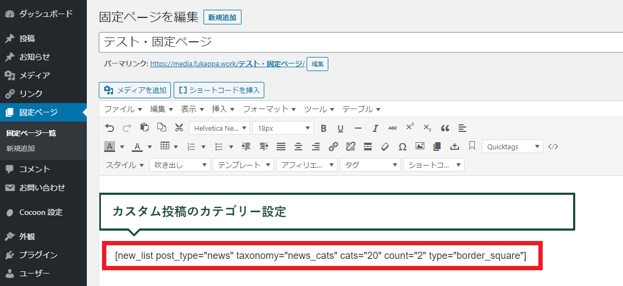Open the フォーマット menu

269,109
